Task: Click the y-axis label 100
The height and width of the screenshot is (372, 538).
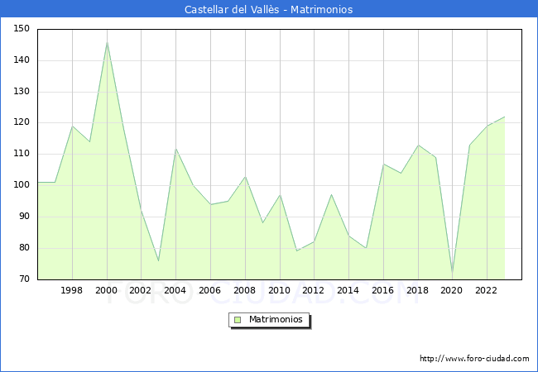Action: 22,185
